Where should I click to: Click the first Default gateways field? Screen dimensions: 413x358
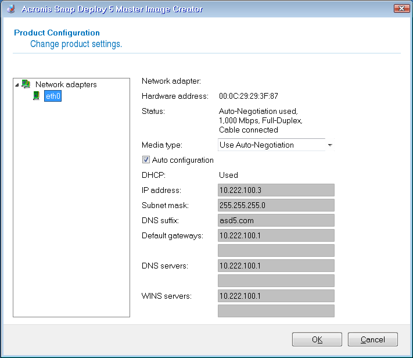pyautogui.click(x=276, y=235)
